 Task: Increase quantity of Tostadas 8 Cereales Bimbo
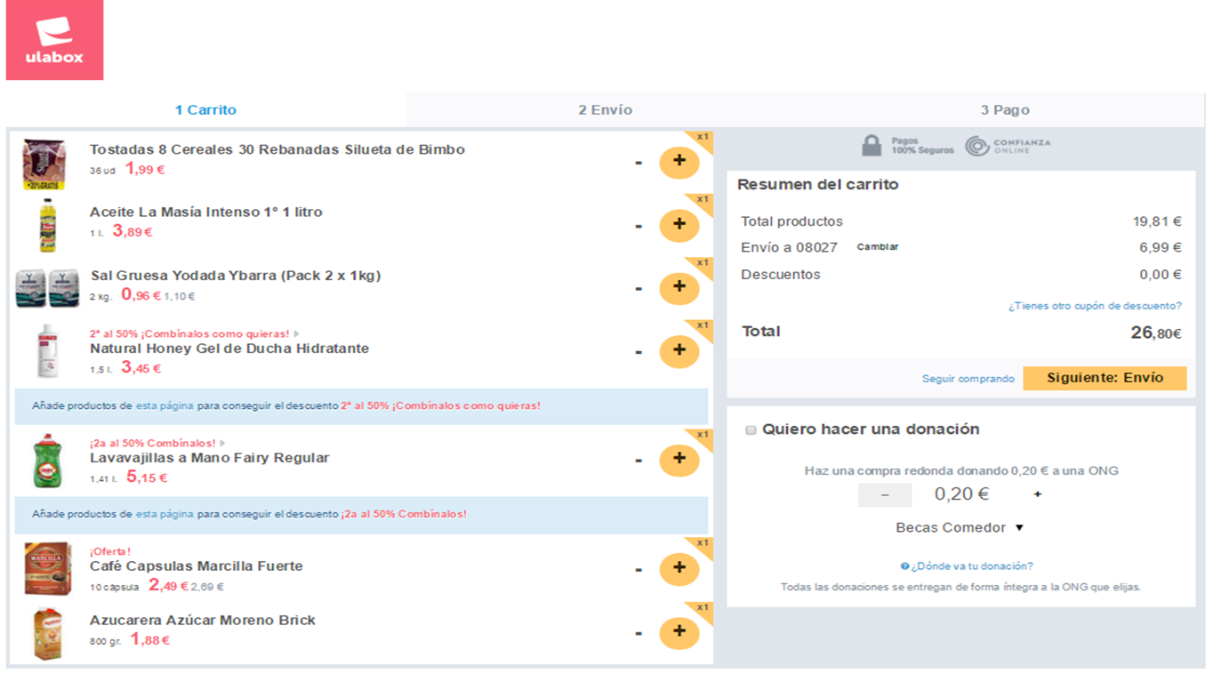679,162
